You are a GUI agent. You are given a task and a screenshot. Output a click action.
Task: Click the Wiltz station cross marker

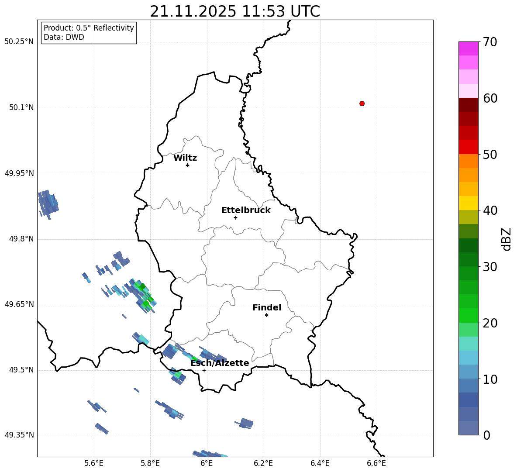click(188, 165)
